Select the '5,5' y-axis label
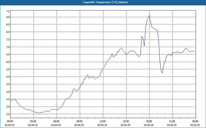This screenshot has height=128, width=206. 8,69
